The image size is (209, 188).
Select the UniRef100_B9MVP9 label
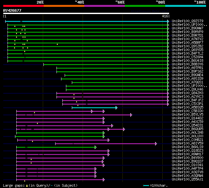click(187, 32)
